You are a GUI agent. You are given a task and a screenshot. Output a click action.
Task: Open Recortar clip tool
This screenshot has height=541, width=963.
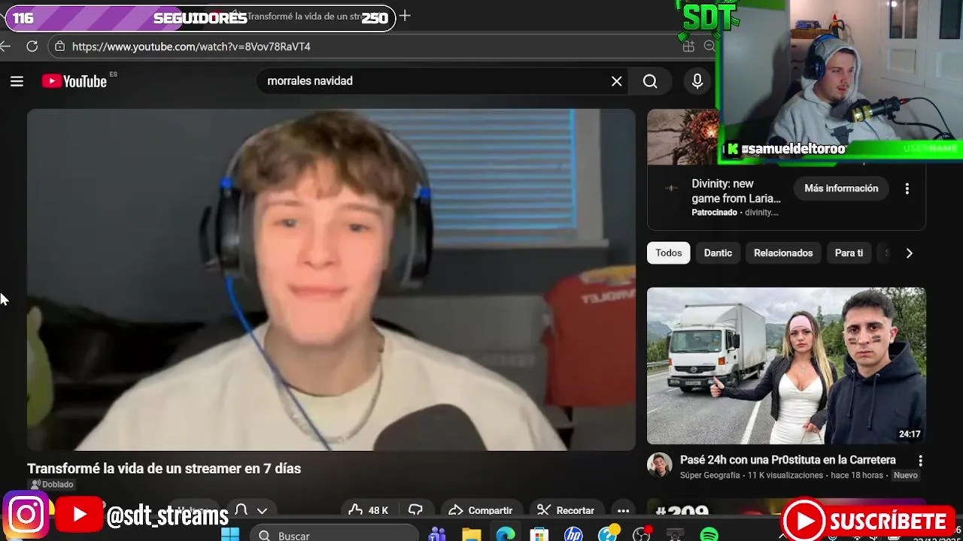(x=566, y=510)
